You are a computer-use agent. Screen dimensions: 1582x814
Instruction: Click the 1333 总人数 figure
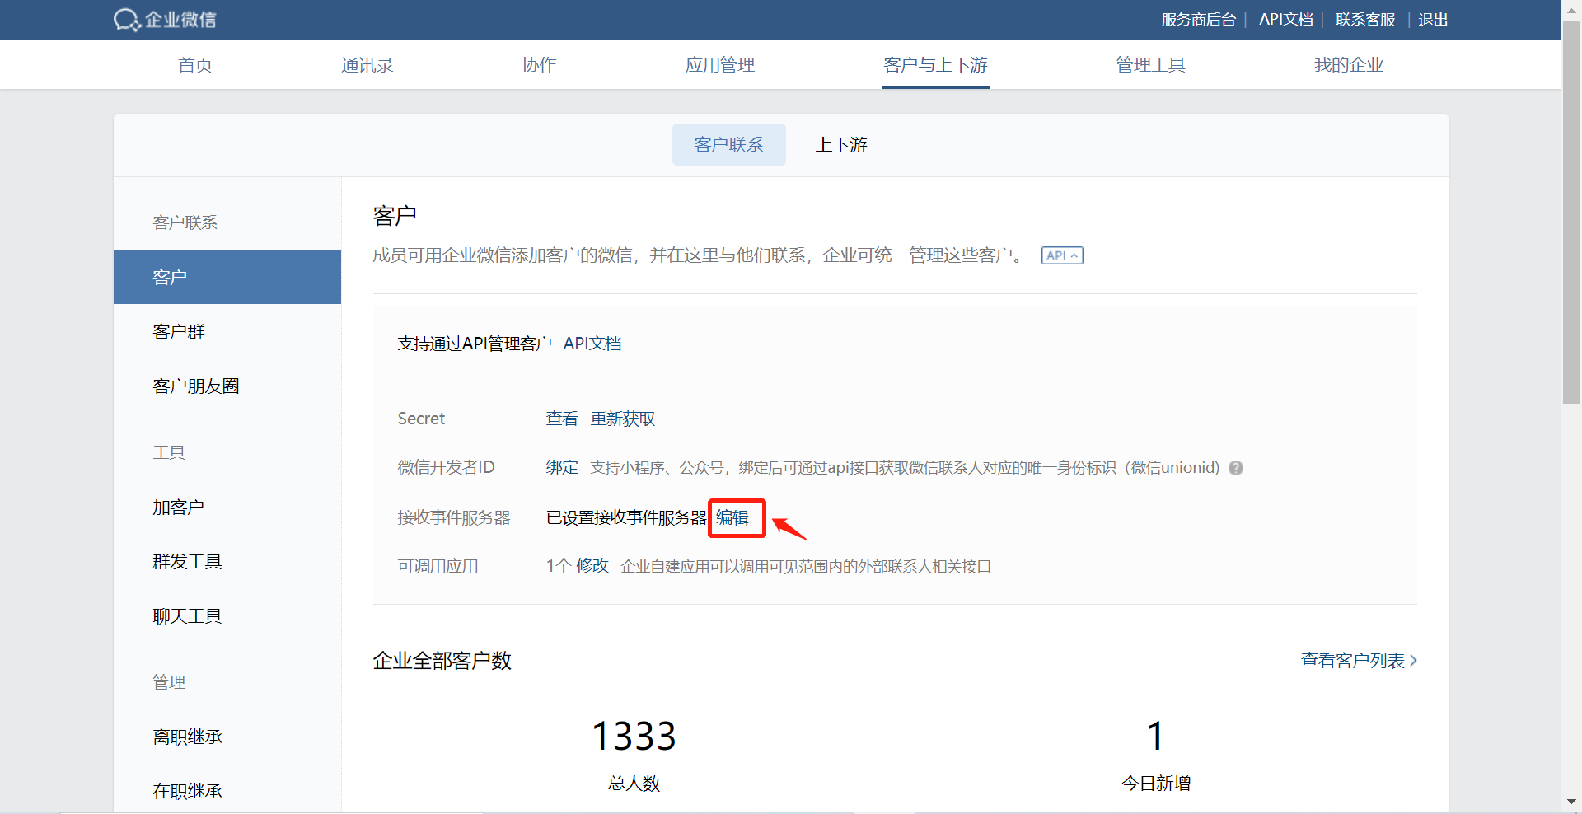tap(634, 737)
